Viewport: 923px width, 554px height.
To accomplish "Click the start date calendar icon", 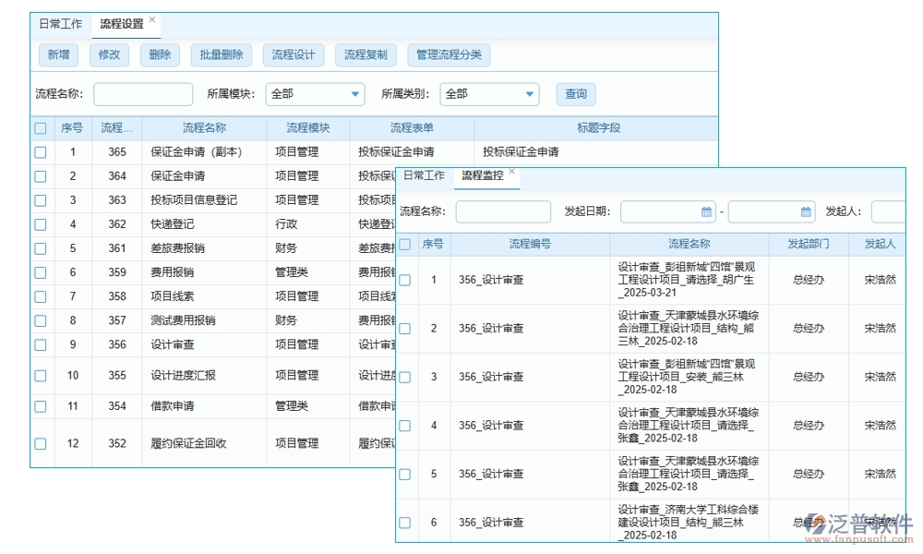I will coord(704,211).
